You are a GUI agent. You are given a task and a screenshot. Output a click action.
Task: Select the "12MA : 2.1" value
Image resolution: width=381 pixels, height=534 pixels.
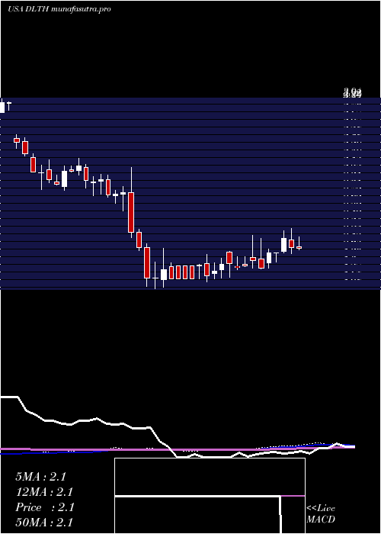click(44, 492)
